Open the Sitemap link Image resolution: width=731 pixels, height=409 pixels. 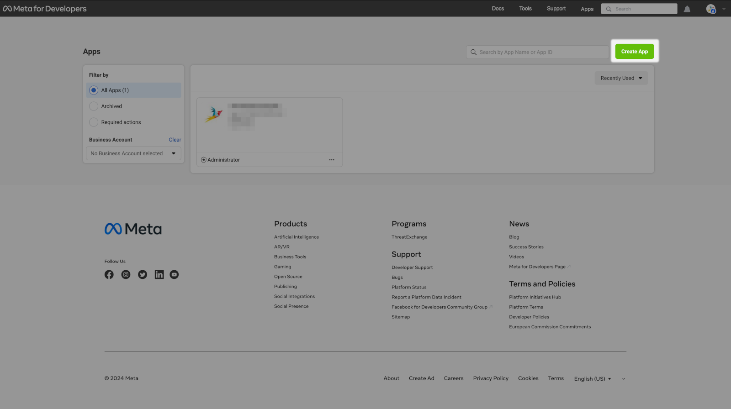pyautogui.click(x=401, y=317)
